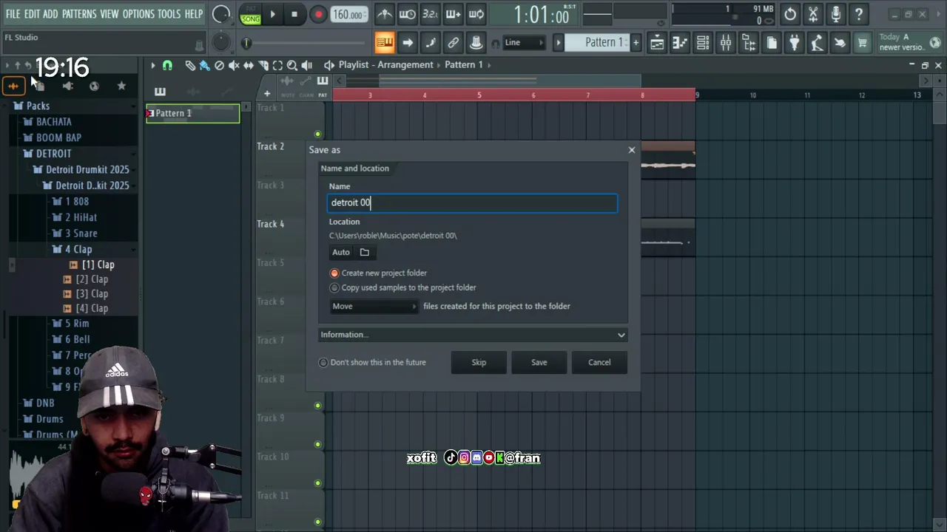Click the project Name input field
The height and width of the screenshot is (532, 947).
(473, 203)
